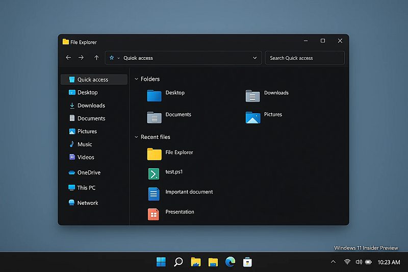Open the Windows Start menu
The height and width of the screenshot is (272, 408).
(161, 262)
